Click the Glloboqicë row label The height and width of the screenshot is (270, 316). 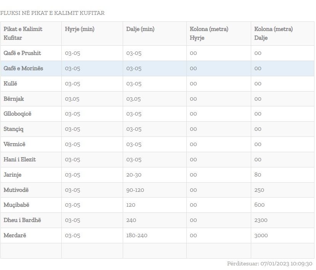click(x=18, y=114)
